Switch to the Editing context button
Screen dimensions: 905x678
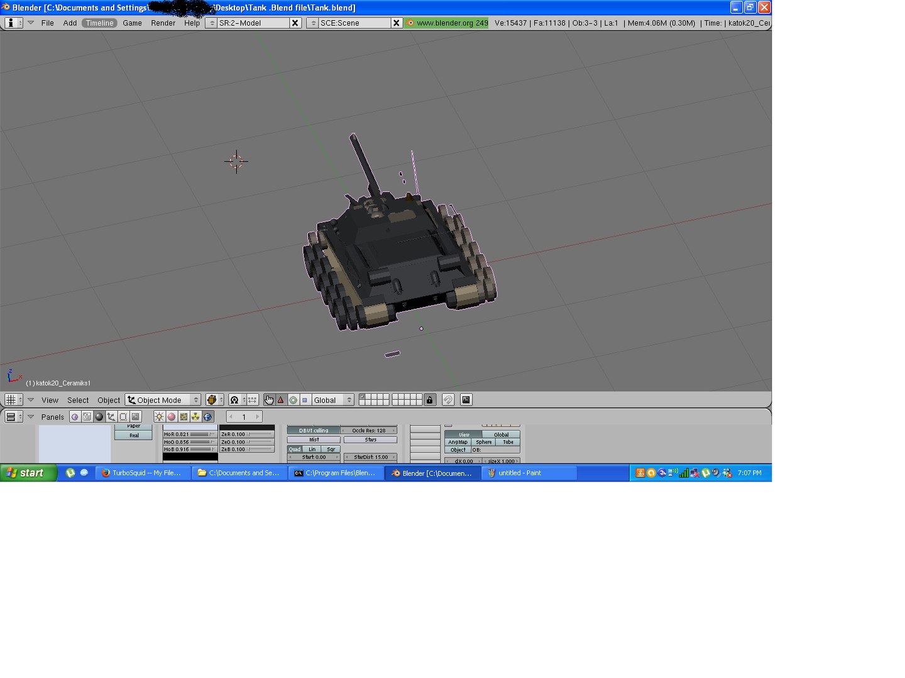[x=123, y=417]
